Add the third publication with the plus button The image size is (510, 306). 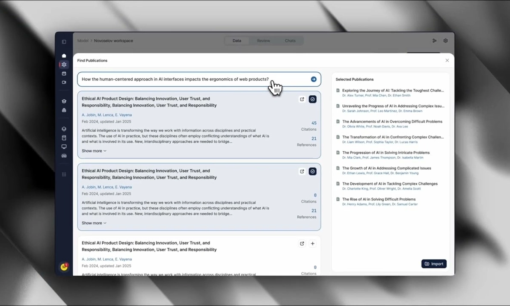coord(313,244)
